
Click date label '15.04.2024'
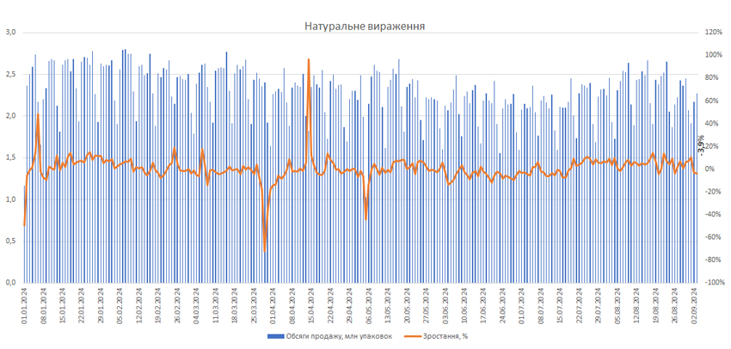(311, 305)
